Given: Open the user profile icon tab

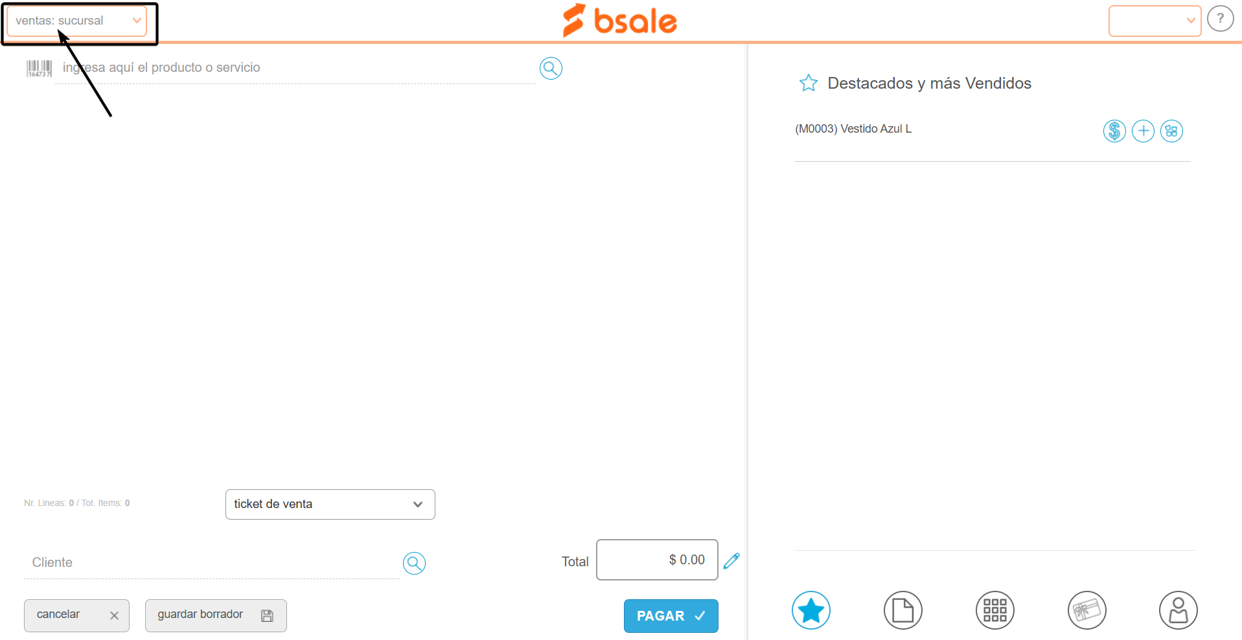Looking at the screenshot, I should [1178, 610].
